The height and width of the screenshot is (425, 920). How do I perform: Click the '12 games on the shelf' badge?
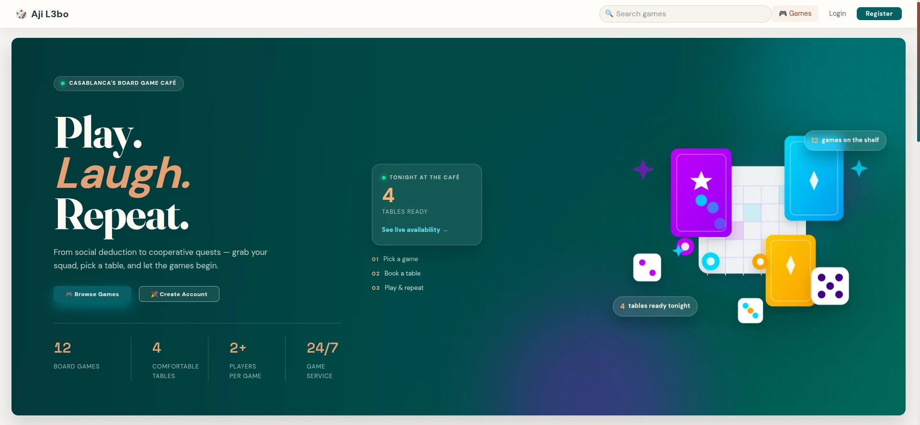click(845, 140)
